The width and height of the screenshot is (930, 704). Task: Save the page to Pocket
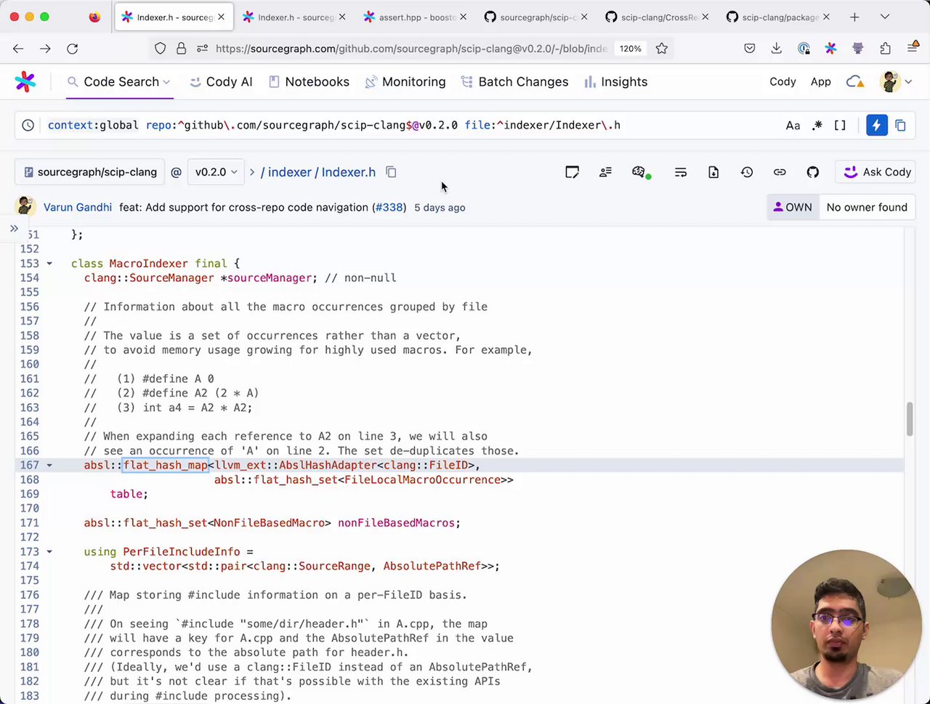tap(749, 49)
